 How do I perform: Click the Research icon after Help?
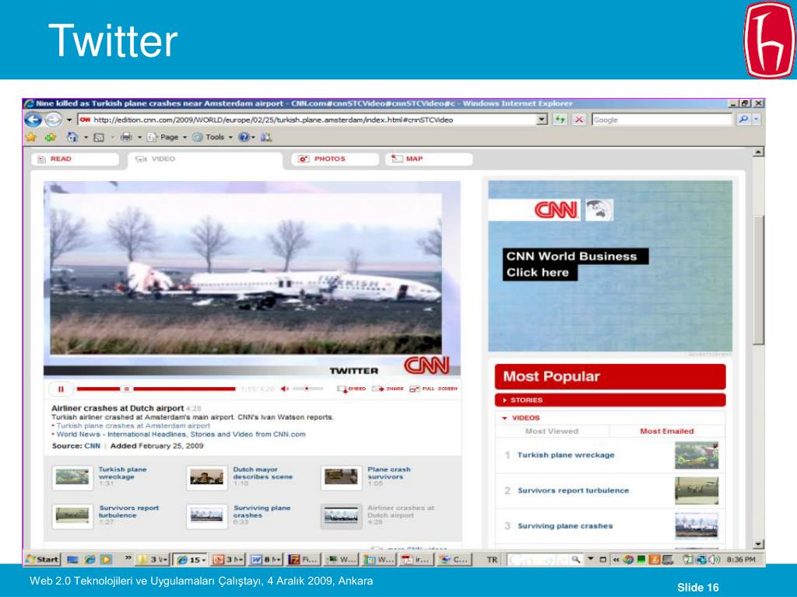tap(266, 137)
